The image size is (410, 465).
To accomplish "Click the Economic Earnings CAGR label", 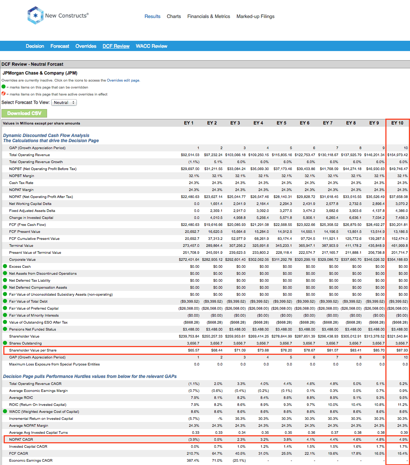I will point(31,460).
